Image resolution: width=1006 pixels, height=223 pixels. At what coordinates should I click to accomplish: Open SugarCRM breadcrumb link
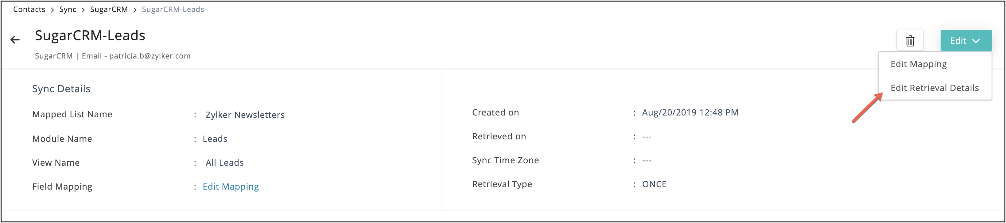[109, 9]
